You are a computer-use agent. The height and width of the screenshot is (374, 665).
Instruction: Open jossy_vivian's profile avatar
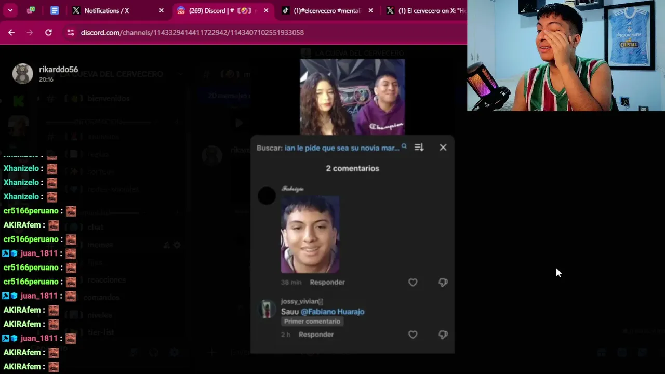point(267,309)
